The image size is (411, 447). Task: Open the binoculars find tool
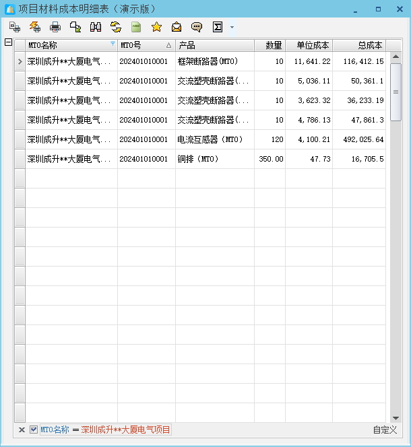[96, 27]
